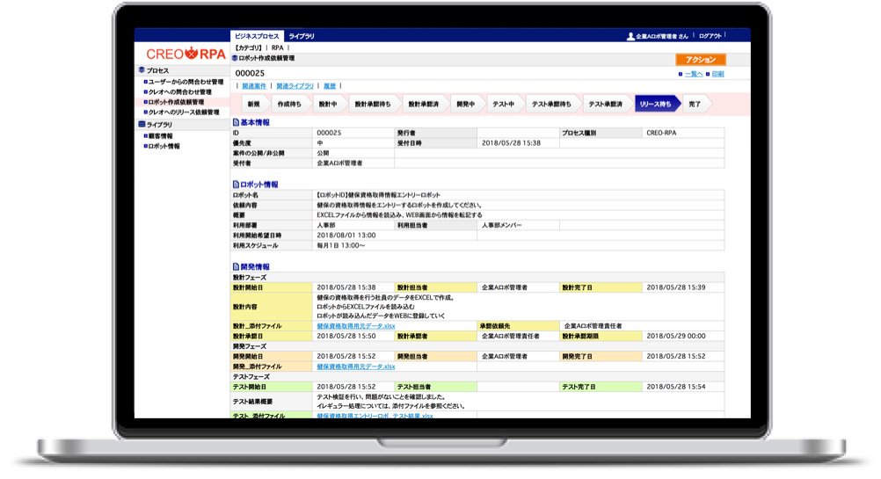Click the 新規 workflow step
This screenshot has height=479, width=881.
coord(253,104)
